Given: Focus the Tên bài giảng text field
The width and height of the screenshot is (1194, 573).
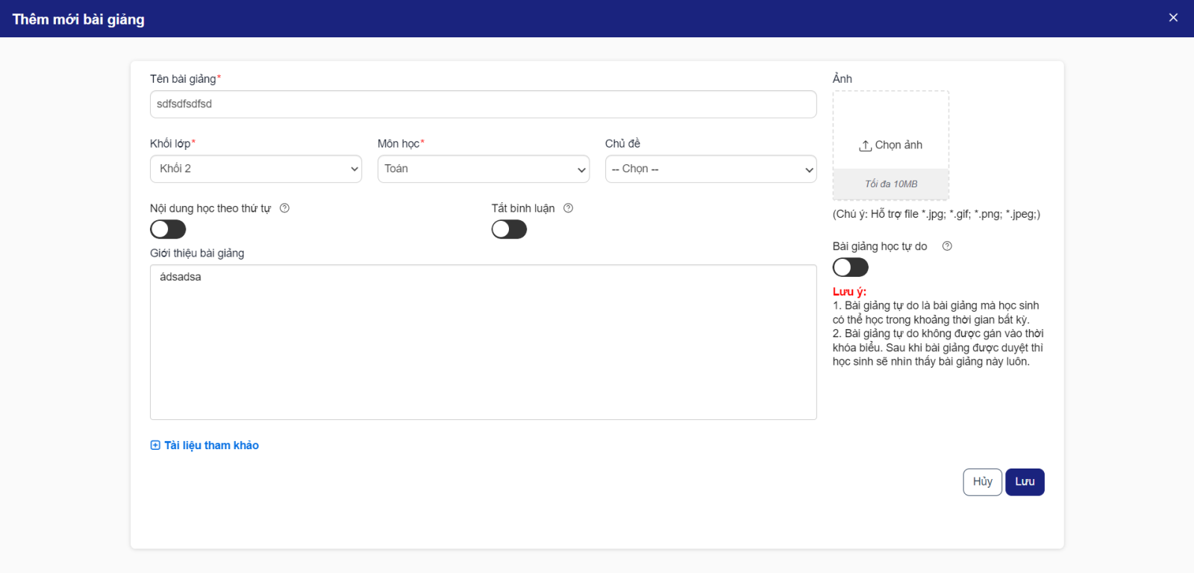Looking at the screenshot, I should pos(483,104).
